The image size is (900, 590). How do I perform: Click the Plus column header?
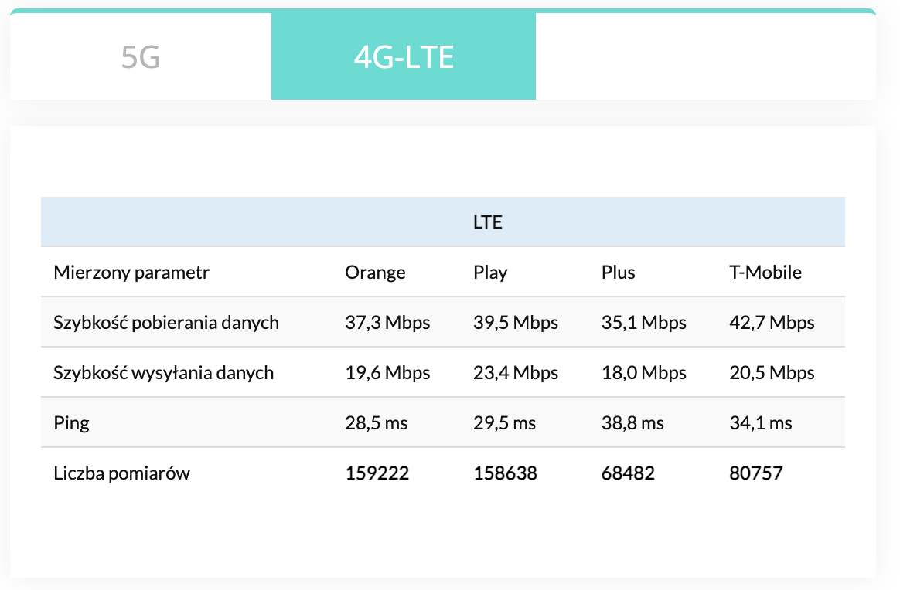618,272
